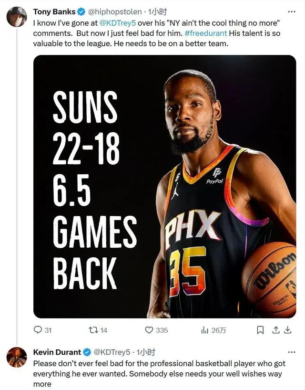The height and width of the screenshot is (390, 305).
Task: Open more options on Tony Banks' tweet
Action: 291,11
